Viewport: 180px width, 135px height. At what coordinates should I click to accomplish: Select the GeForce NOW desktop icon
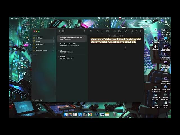click(x=166, y=105)
